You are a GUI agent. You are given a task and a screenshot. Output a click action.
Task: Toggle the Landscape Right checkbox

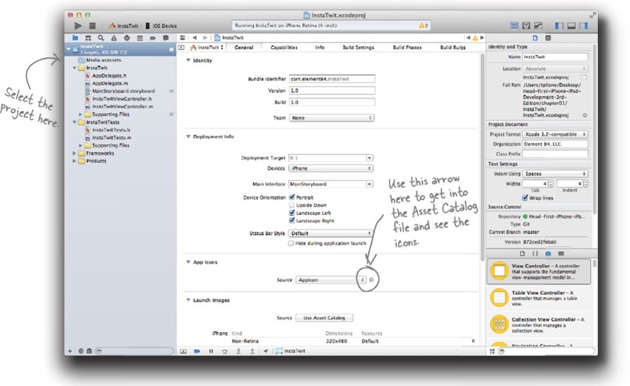(292, 221)
